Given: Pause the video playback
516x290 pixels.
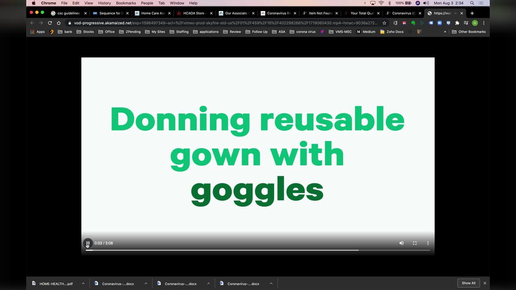Looking at the screenshot, I should 88,243.
